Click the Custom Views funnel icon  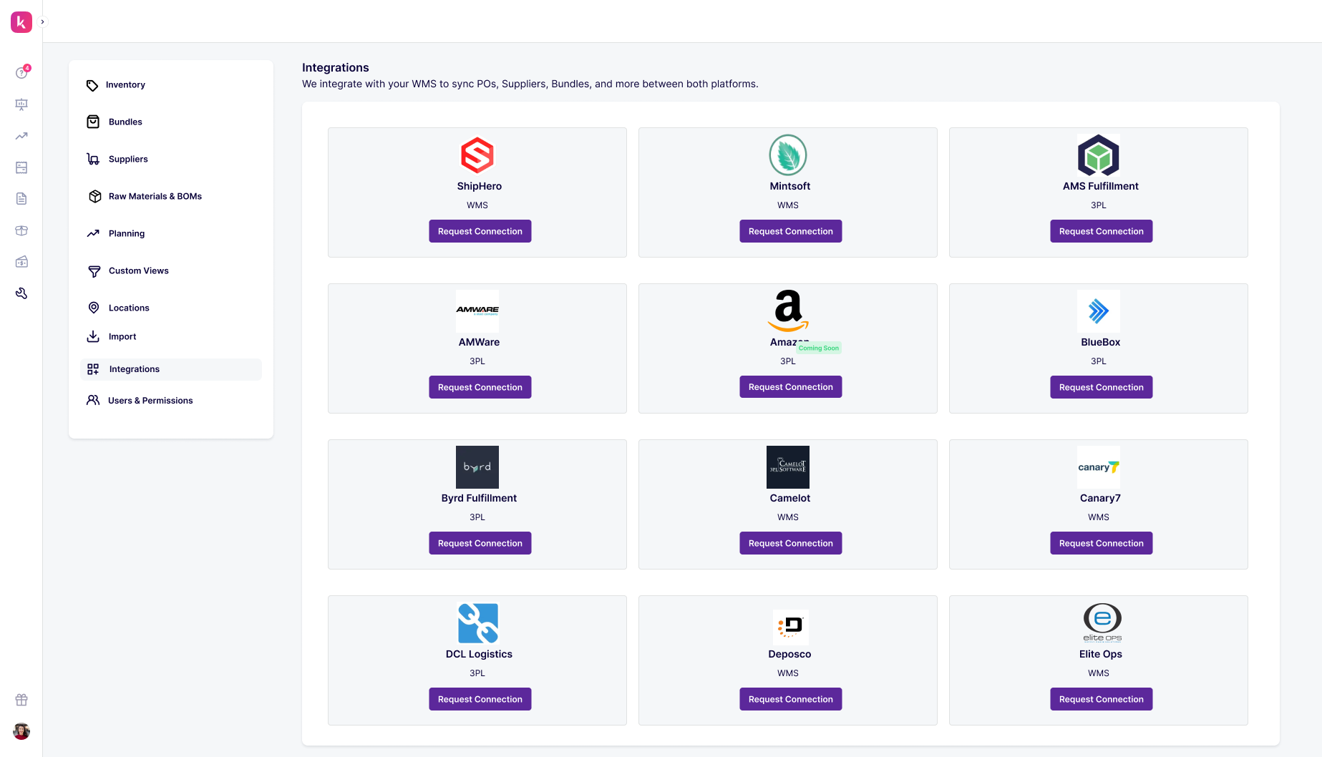94,271
